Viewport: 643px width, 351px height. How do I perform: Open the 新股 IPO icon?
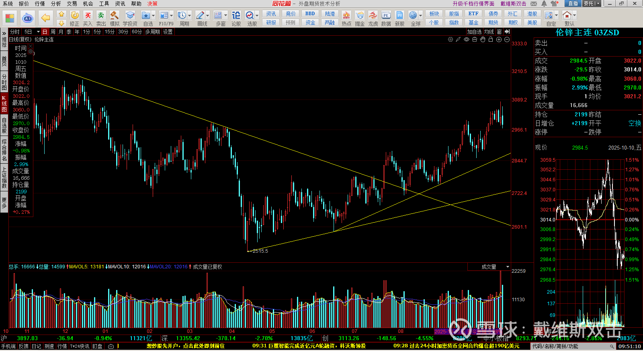point(399,18)
